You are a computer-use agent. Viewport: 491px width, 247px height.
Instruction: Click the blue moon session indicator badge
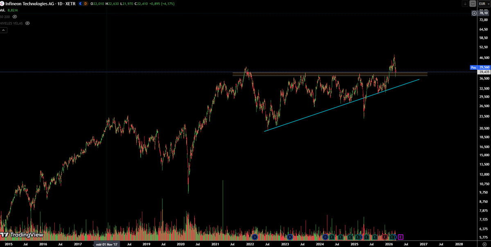(80, 3)
